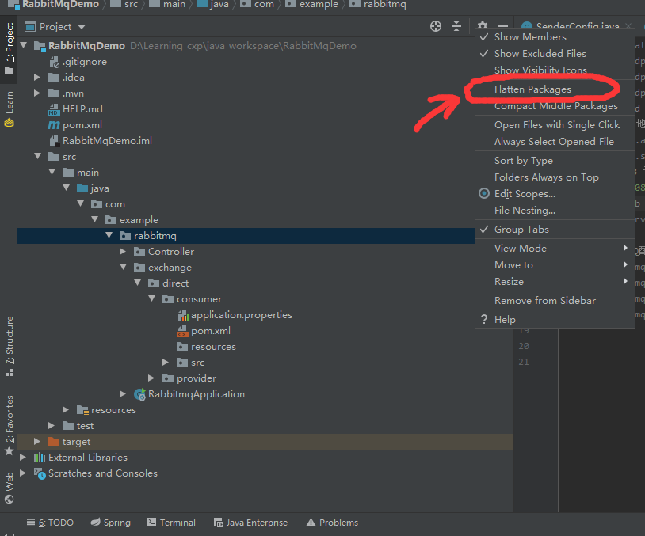Viewport: 645px width, 536px height.
Task: Click the Web globe icon in sidebar
Action: pos(9,499)
